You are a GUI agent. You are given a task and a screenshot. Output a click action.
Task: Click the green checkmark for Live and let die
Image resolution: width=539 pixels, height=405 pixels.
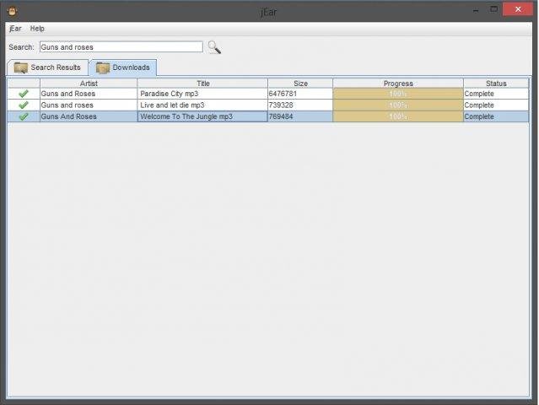click(24, 105)
